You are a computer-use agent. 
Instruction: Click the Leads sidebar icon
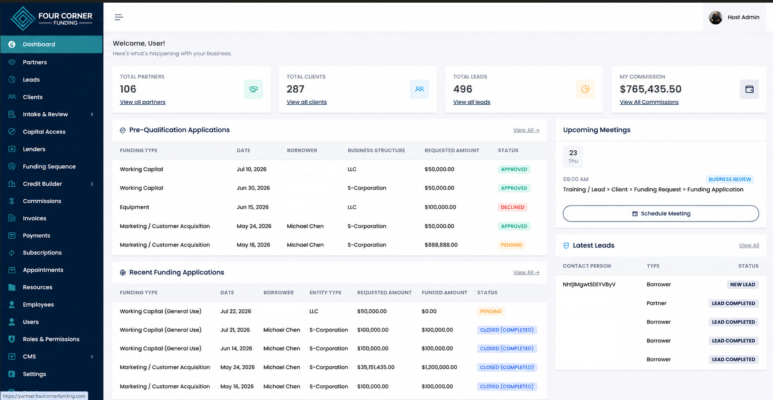pos(12,80)
